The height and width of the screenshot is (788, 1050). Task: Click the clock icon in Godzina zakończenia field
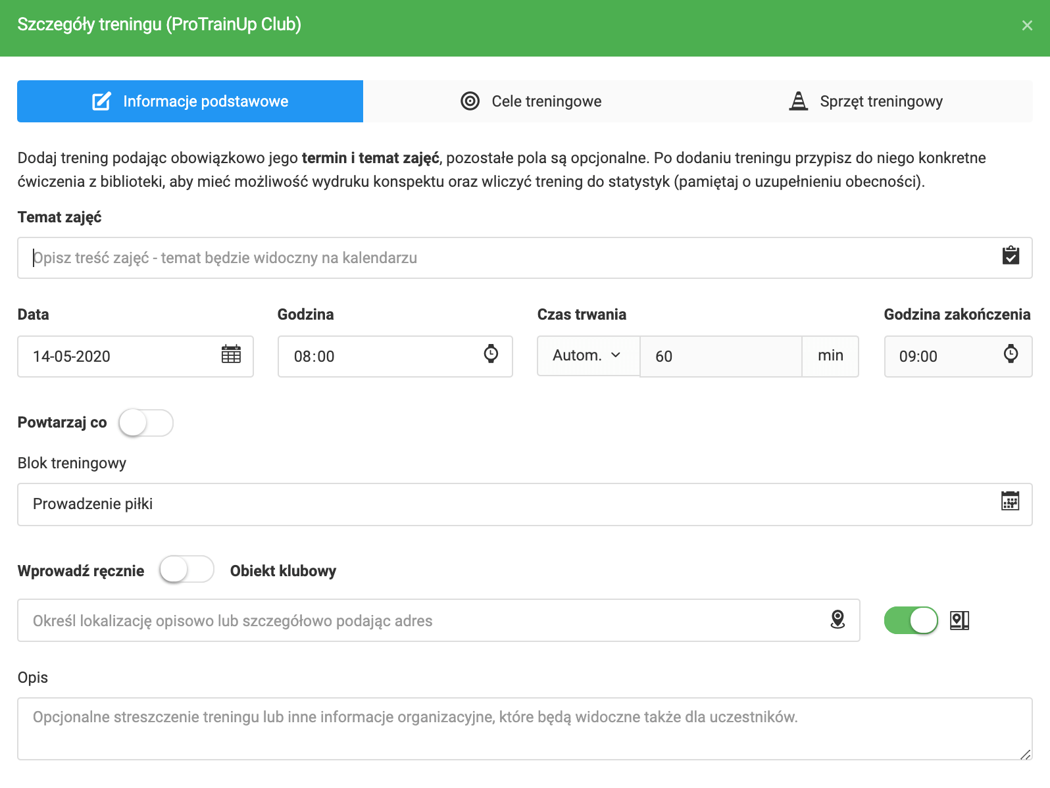coord(1011,354)
